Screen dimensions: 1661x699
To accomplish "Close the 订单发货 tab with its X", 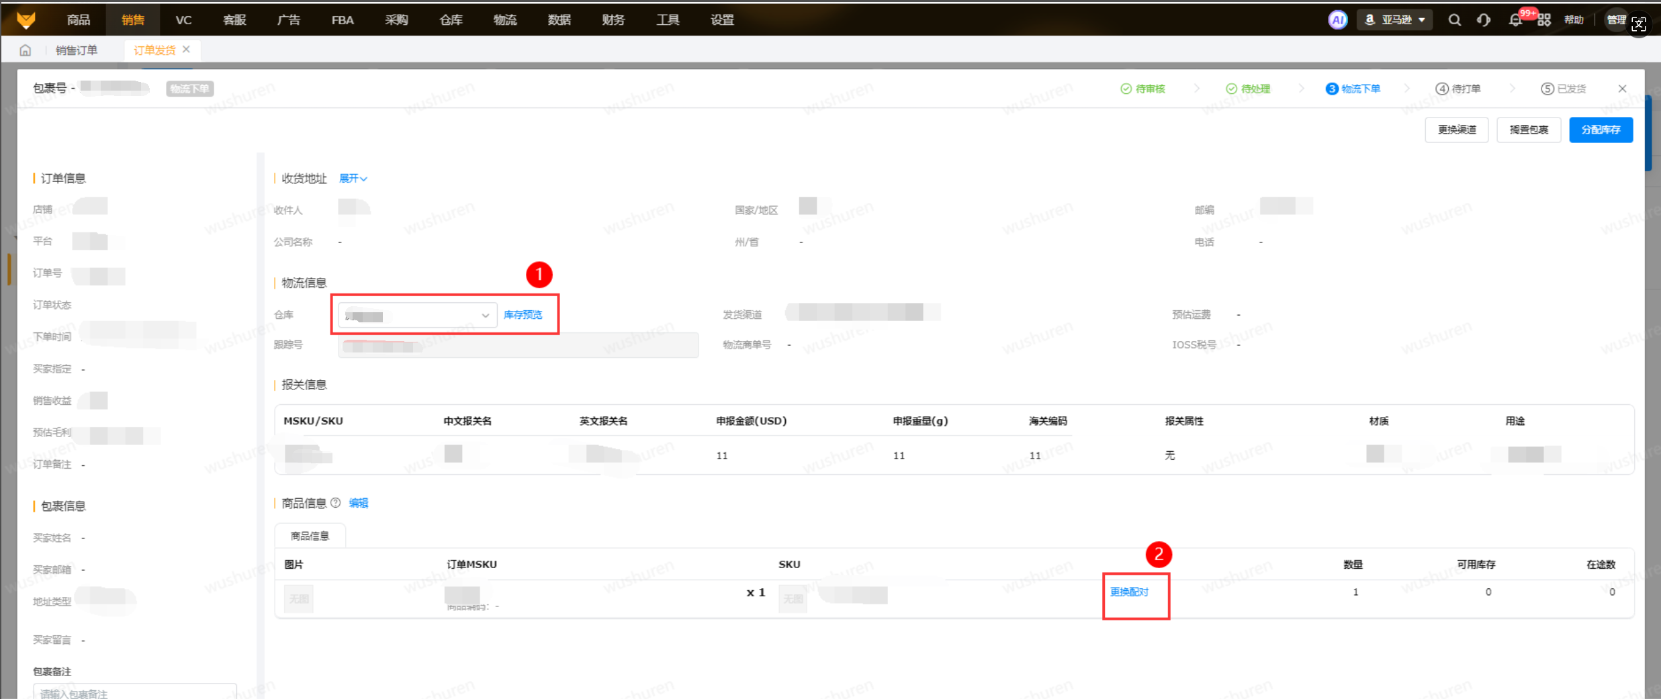I will click(187, 49).
